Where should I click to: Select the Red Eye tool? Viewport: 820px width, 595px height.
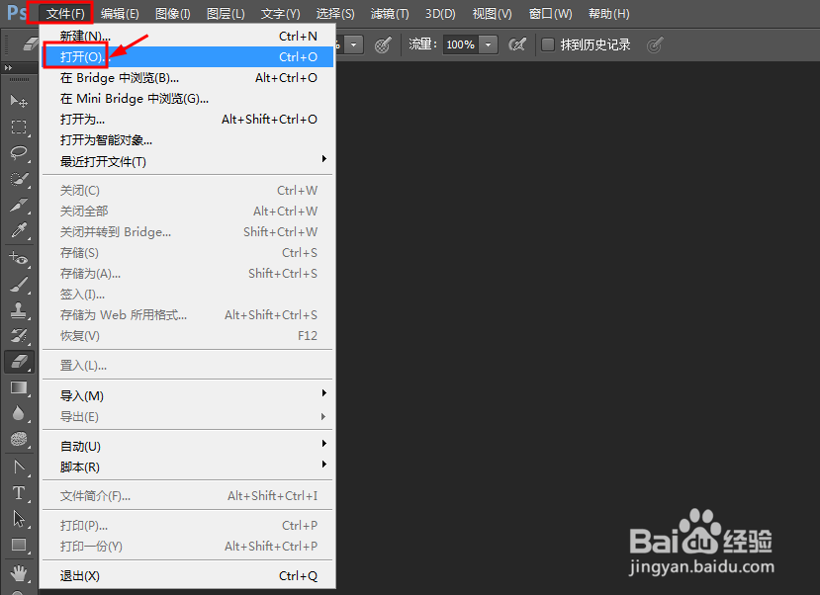pos(19,258)
